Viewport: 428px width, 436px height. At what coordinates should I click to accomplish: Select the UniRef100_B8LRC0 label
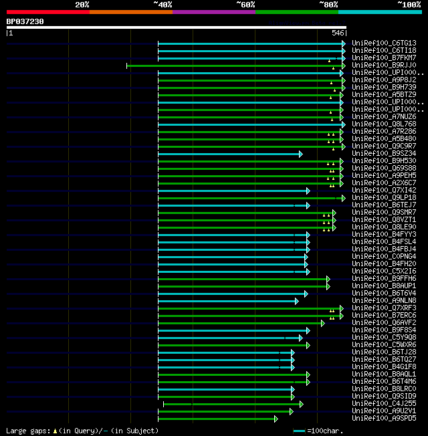(x=384, y=389)
